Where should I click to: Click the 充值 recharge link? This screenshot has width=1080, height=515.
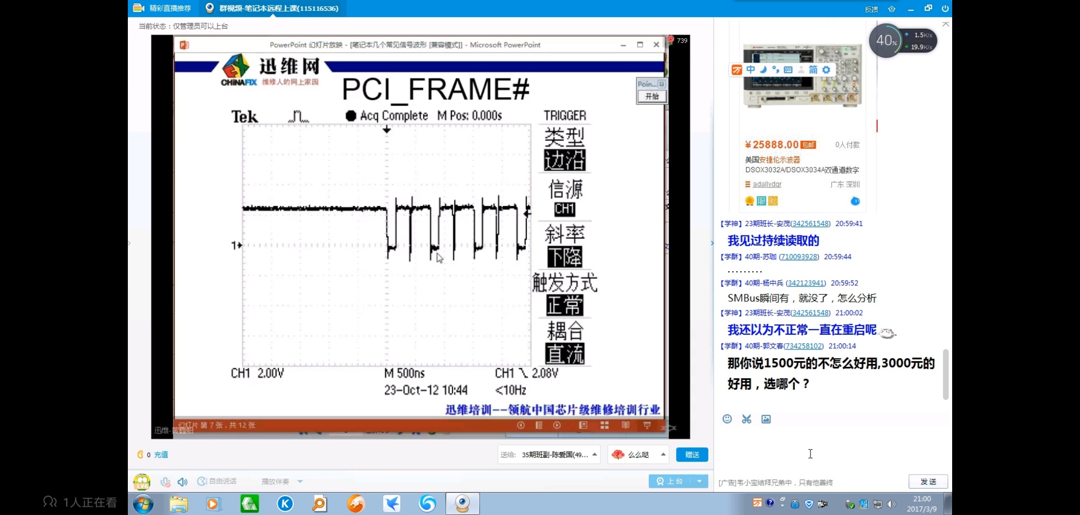pyautogui.click(x=161, y=454)
